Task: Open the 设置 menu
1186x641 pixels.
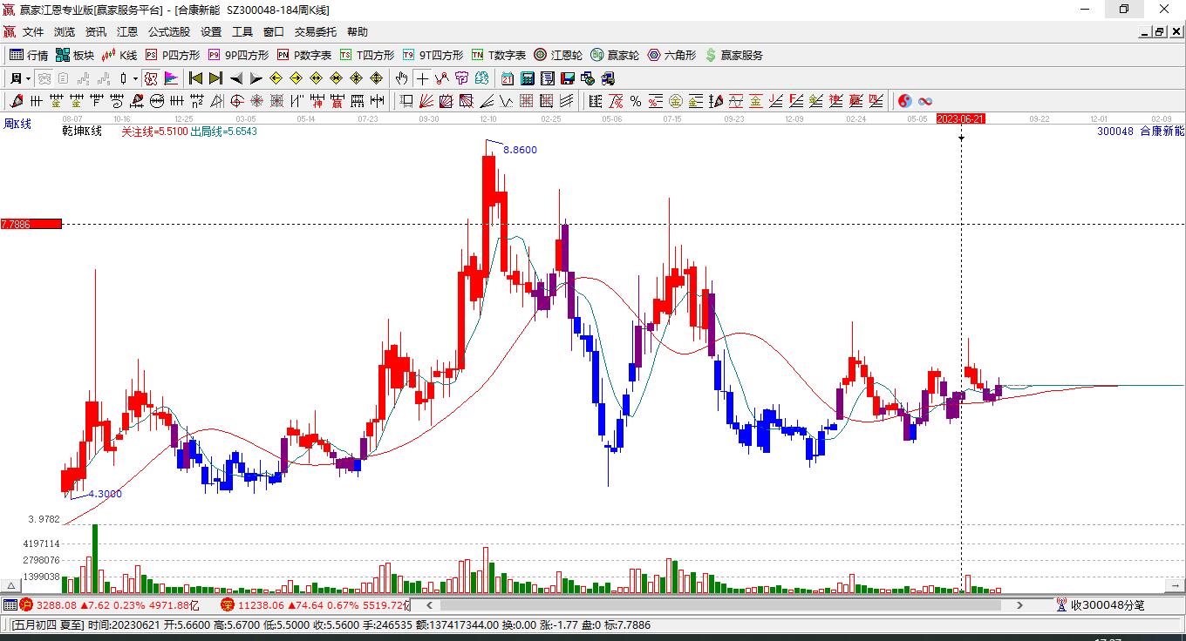Action: tap(211, 32)
